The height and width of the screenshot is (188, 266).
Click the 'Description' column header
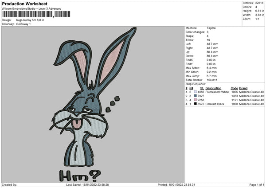point(213,88)
